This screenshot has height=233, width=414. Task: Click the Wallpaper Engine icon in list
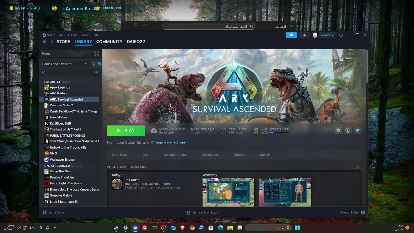point(47,160)
